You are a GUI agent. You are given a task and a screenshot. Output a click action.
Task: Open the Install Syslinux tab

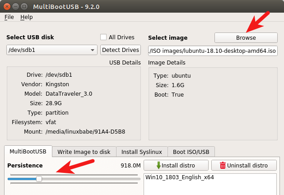(142, 152)
